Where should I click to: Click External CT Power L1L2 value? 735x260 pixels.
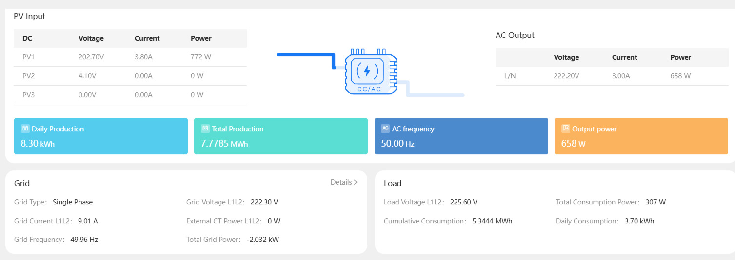tap(274, 221)
